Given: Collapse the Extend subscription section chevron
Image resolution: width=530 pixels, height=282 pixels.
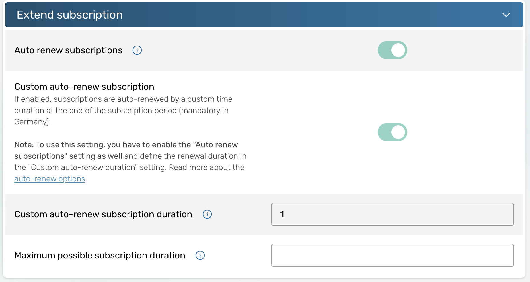Looking at the screenshot, I should [506, 15].
